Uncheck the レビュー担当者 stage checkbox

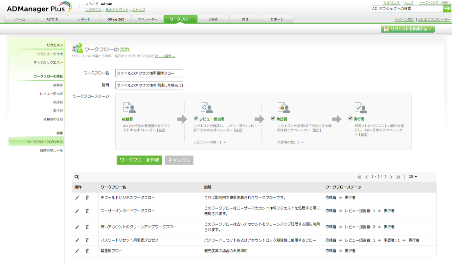tap(196, 118)
